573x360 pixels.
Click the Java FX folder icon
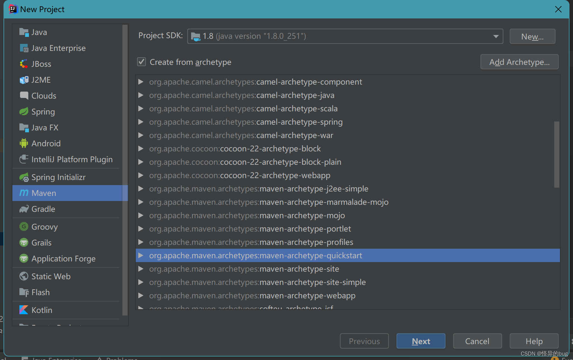[24, 128]
